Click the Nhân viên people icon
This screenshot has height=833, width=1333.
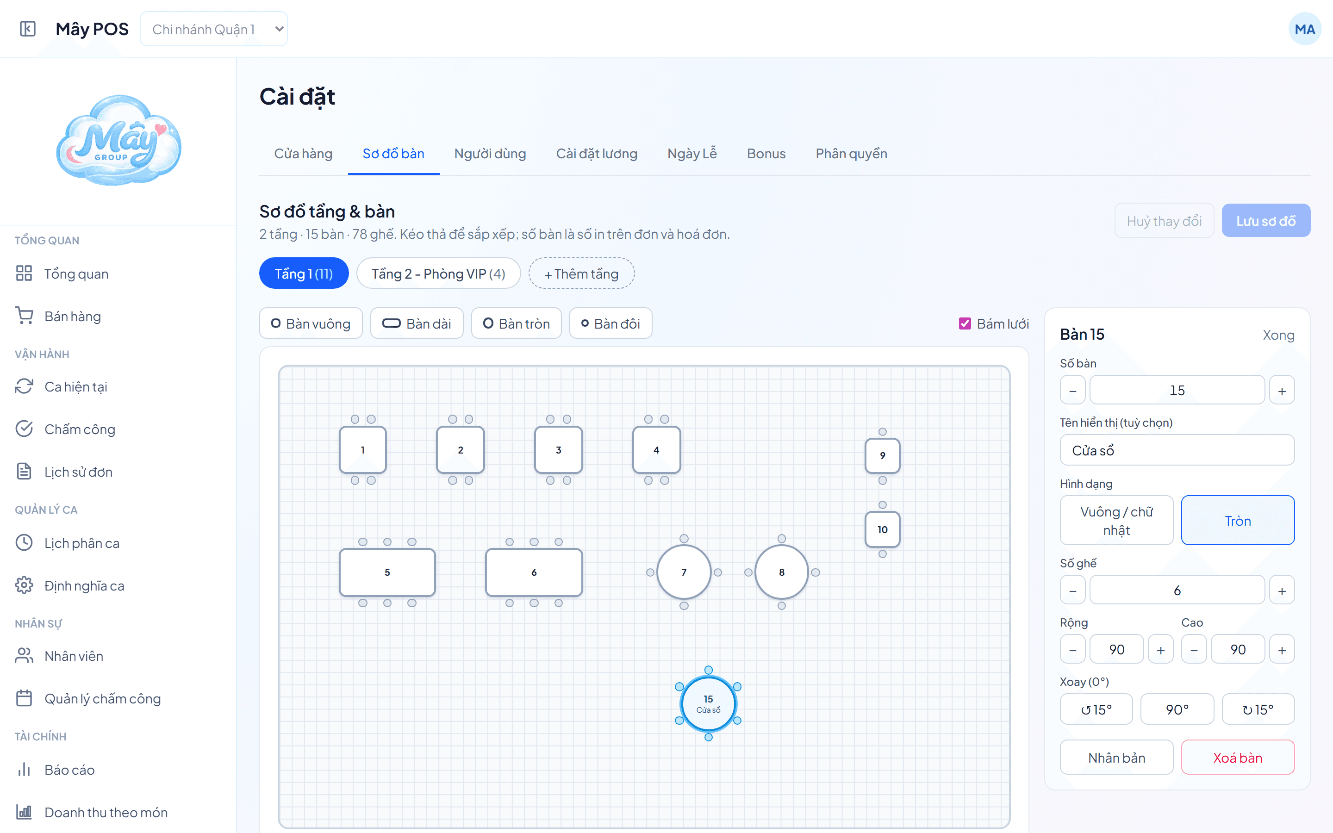click(x=24, y=656)
